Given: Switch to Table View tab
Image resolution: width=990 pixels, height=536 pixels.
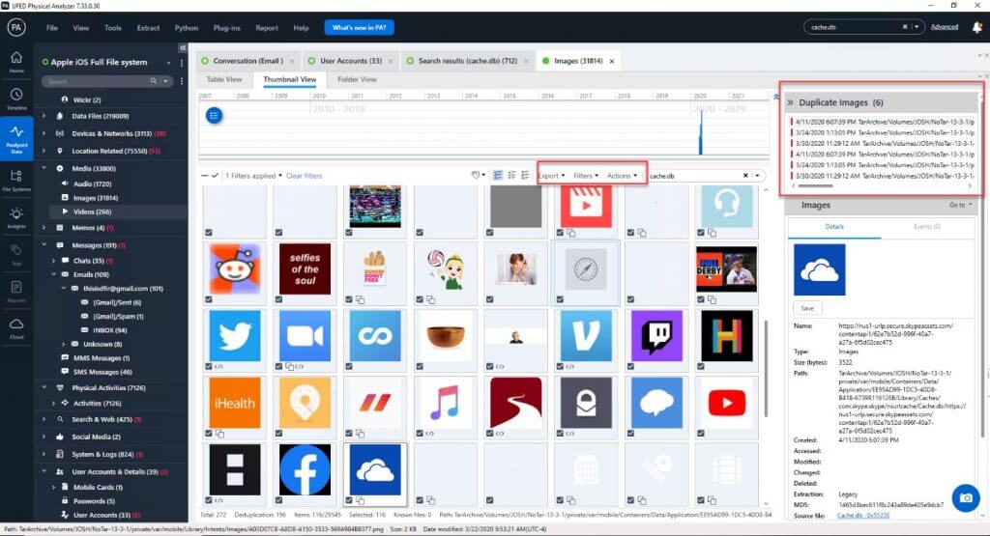Looking at the screenshot, I should [x=224, y=79].
